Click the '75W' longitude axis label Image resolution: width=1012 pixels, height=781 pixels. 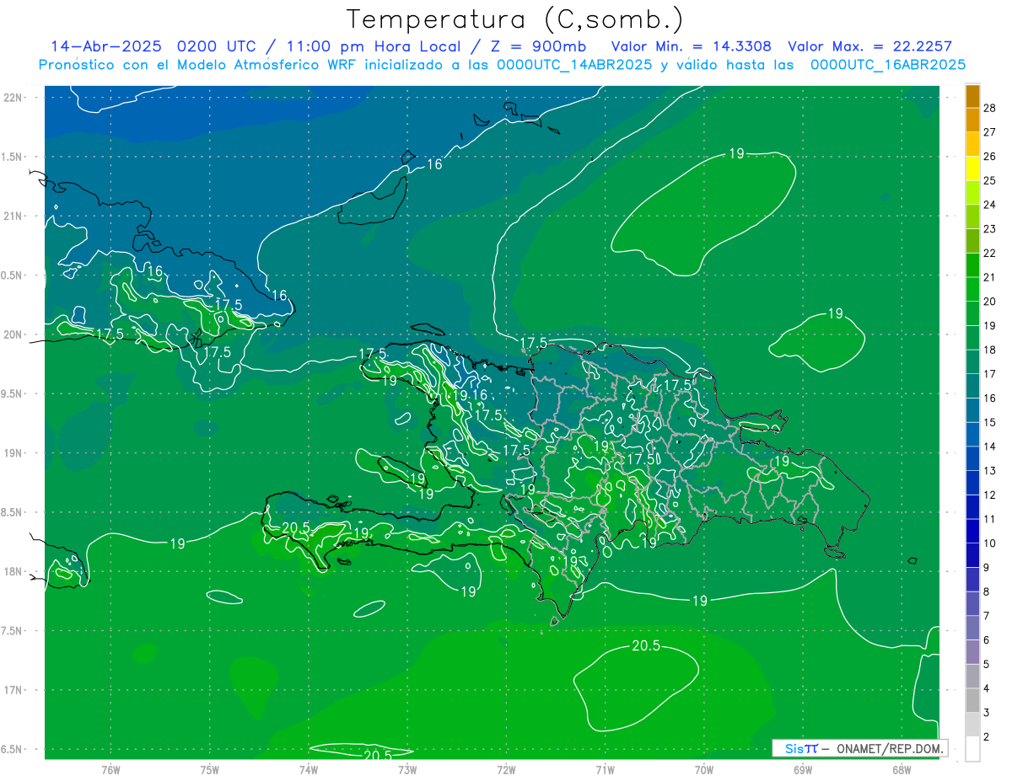(210, 769)
